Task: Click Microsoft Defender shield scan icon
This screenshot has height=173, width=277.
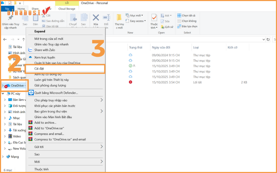Action: tap(31, 93)
